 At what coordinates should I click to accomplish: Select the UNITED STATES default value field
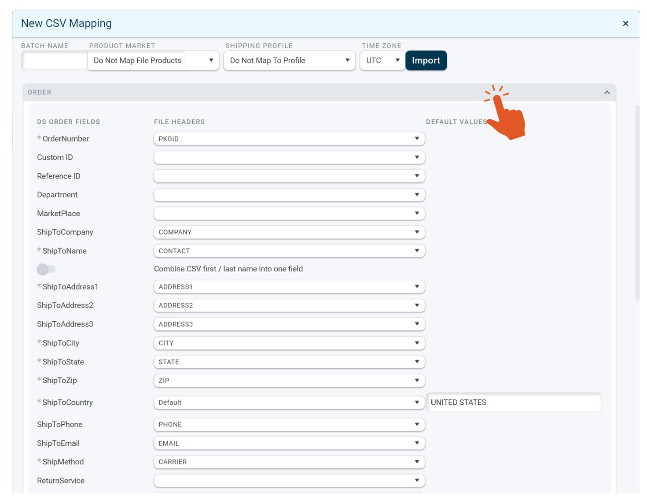(x=514, y=402)
